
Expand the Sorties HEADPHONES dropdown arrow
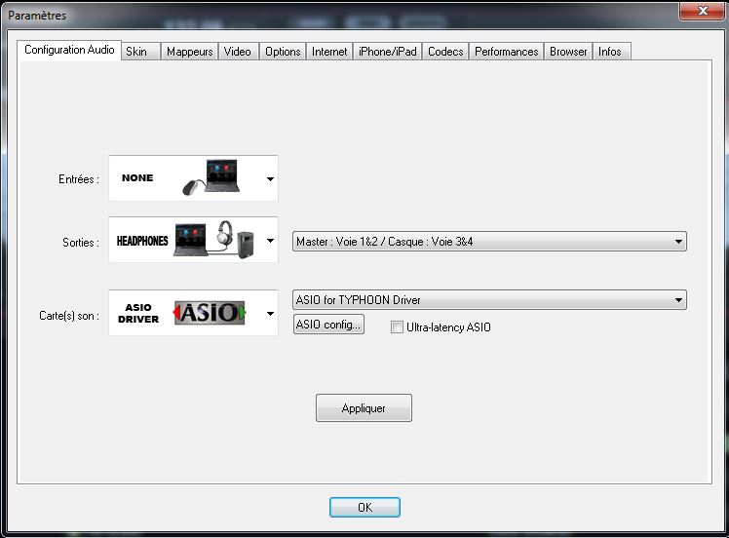tap(270, 241)
